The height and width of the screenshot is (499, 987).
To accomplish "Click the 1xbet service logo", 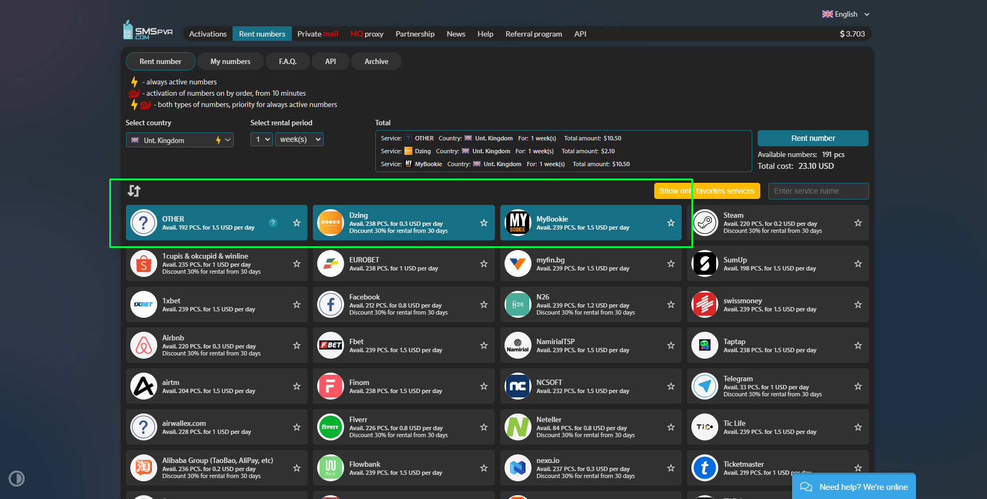I will point(144,304).
